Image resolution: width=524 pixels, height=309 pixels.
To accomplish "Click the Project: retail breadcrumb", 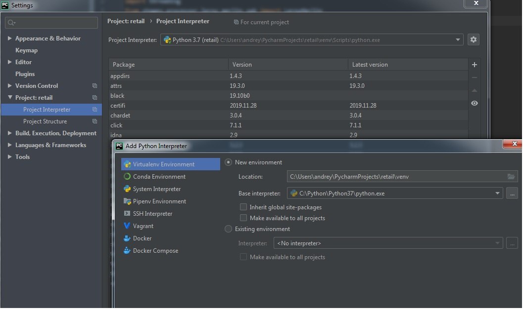I will click(x=126, y=21).
